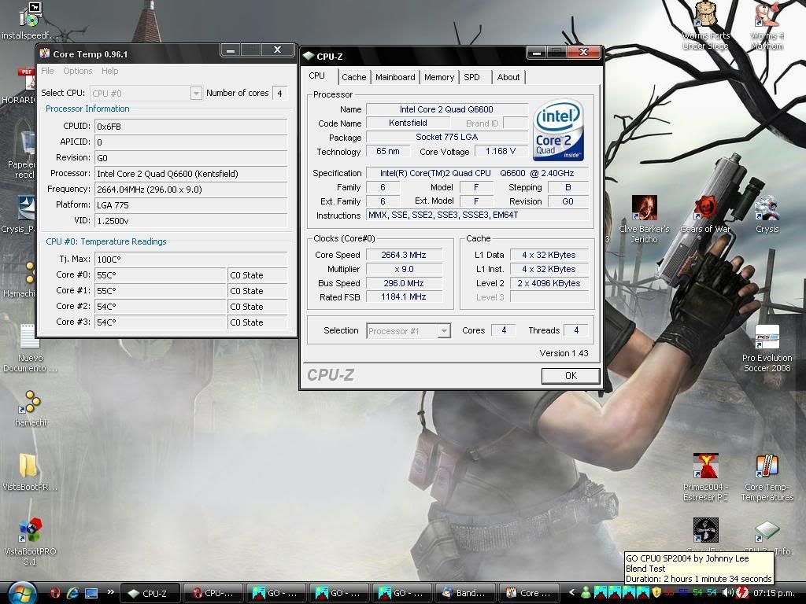The height and width of the screenshot is (604, 806).
Task: Click the Core Temp title bar icon
Action: point(45,53)
